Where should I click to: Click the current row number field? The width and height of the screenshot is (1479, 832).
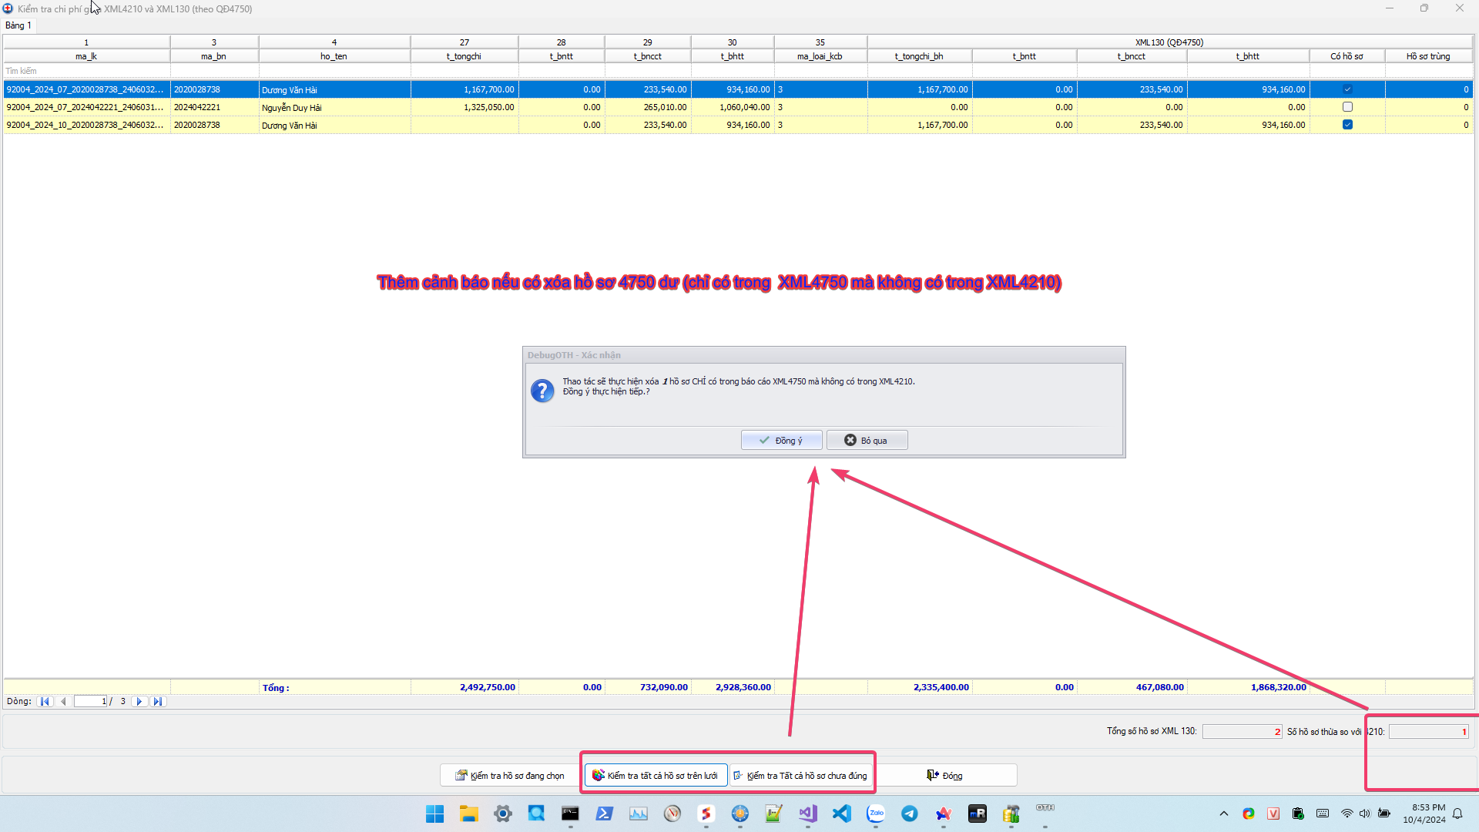click(90, 701)
